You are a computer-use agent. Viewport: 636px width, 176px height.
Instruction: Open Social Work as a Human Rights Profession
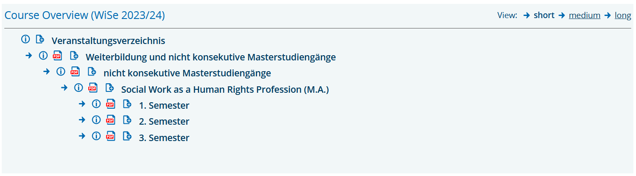click(x=225, y=90)
